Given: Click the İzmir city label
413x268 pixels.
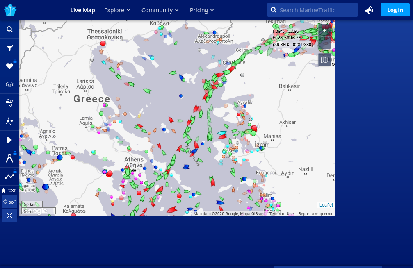Looking at the screenshot, I should pyautogui.click(x=262, y=144).
